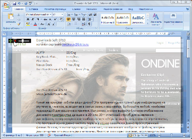The height and width of the screenshot is (139, 192).
Task: Open the round Office button menu
Action: coord(6,6)
